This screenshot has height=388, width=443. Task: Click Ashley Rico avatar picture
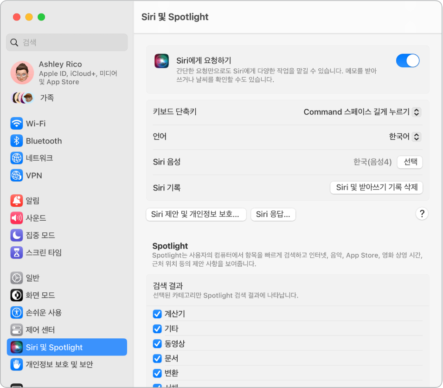click(x=22, y=72)
